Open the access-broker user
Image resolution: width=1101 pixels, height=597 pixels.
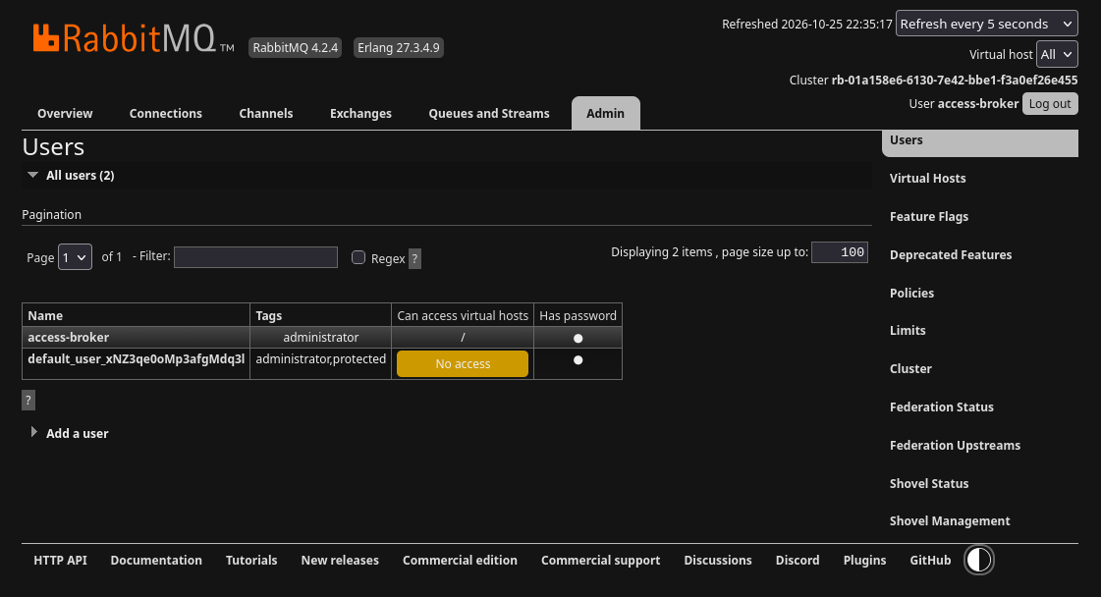click(68, 337)
